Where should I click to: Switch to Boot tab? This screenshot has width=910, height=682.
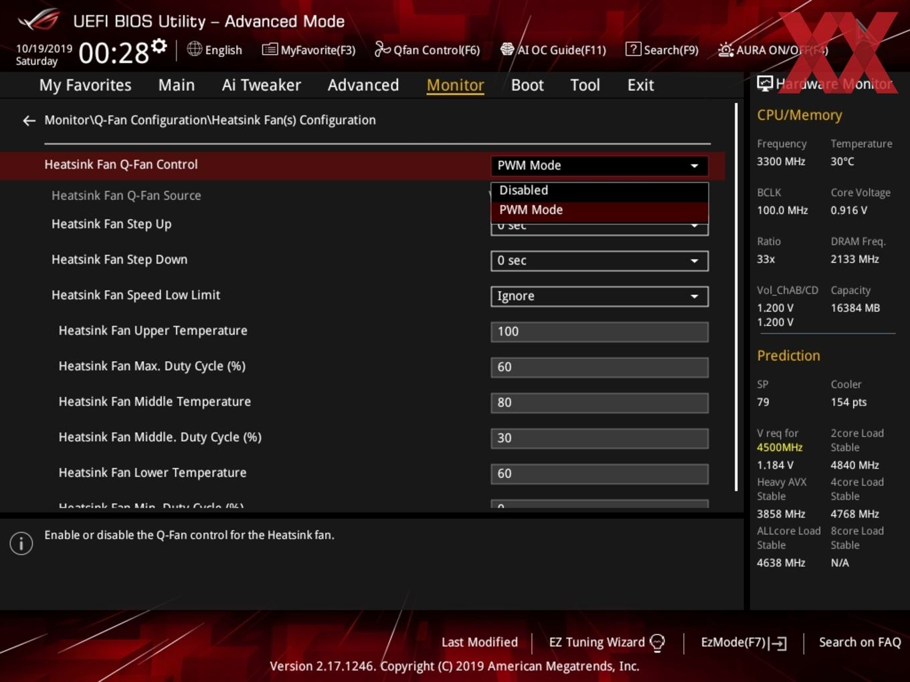click(x=527, y=85)
